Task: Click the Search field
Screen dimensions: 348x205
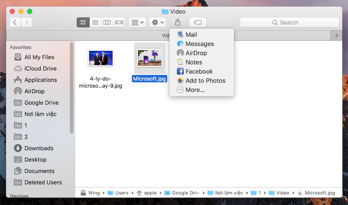Action: click(x=289, y=23)
